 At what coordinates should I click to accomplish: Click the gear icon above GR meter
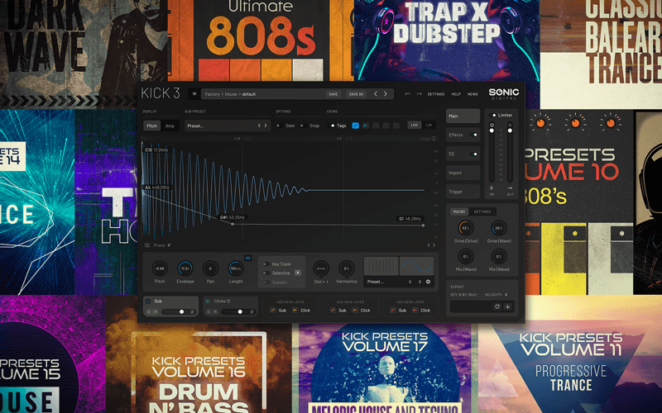[492, 126]
